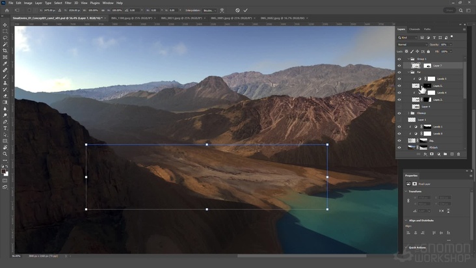Switch to the Channels tab
Screen dimensions: 476x268
pos(414,29)
